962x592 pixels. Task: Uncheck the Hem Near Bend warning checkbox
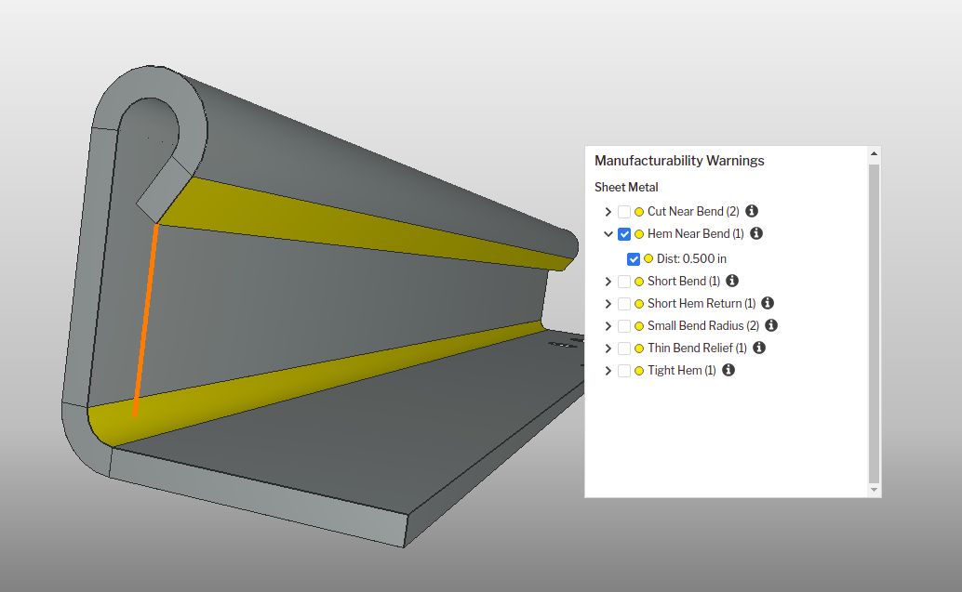click(623, 233)
